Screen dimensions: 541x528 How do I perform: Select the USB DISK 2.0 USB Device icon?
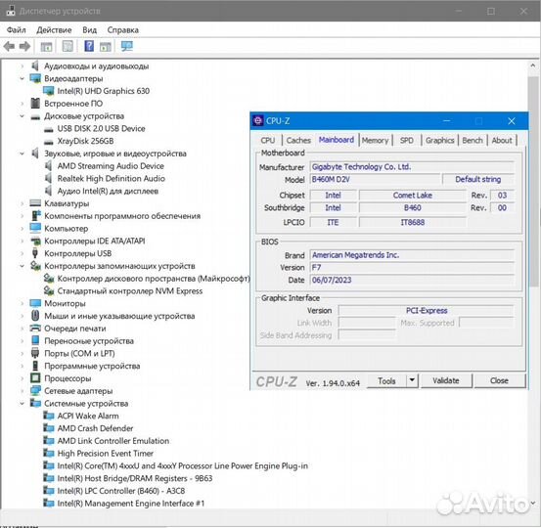[49, 129]
